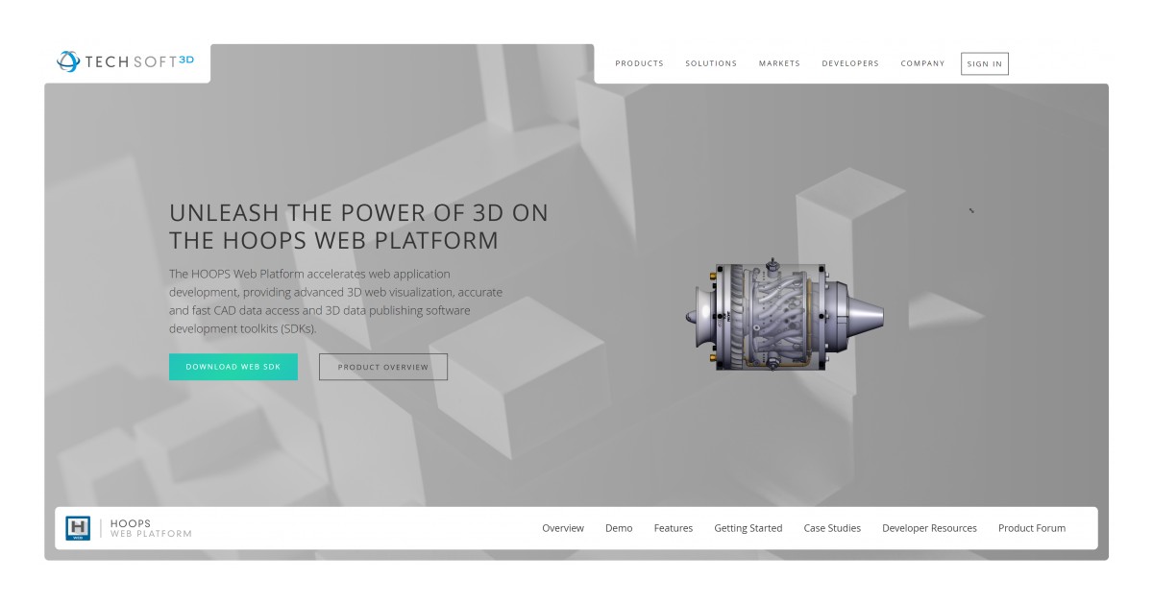Image resolution: width=1153 pixels, height=603 pixels.
Task: Open the COMPANY menu
Action: coord(921,63)
